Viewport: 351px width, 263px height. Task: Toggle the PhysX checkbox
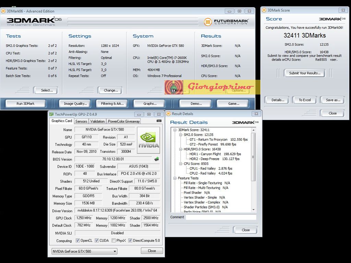(x=113, y=240)
